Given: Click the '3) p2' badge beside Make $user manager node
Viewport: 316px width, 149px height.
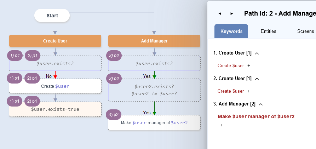Looking at the screenshot, I should click(x=114, y=115).
